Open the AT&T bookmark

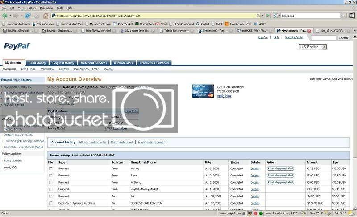260,24
